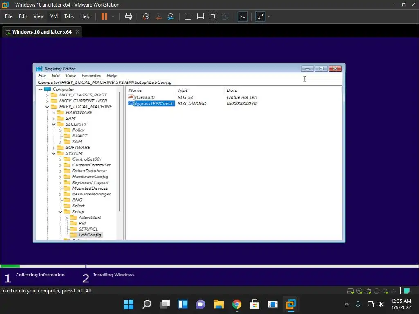
Task: Click the Windows setup progress bar
Action: click(209, 266)
